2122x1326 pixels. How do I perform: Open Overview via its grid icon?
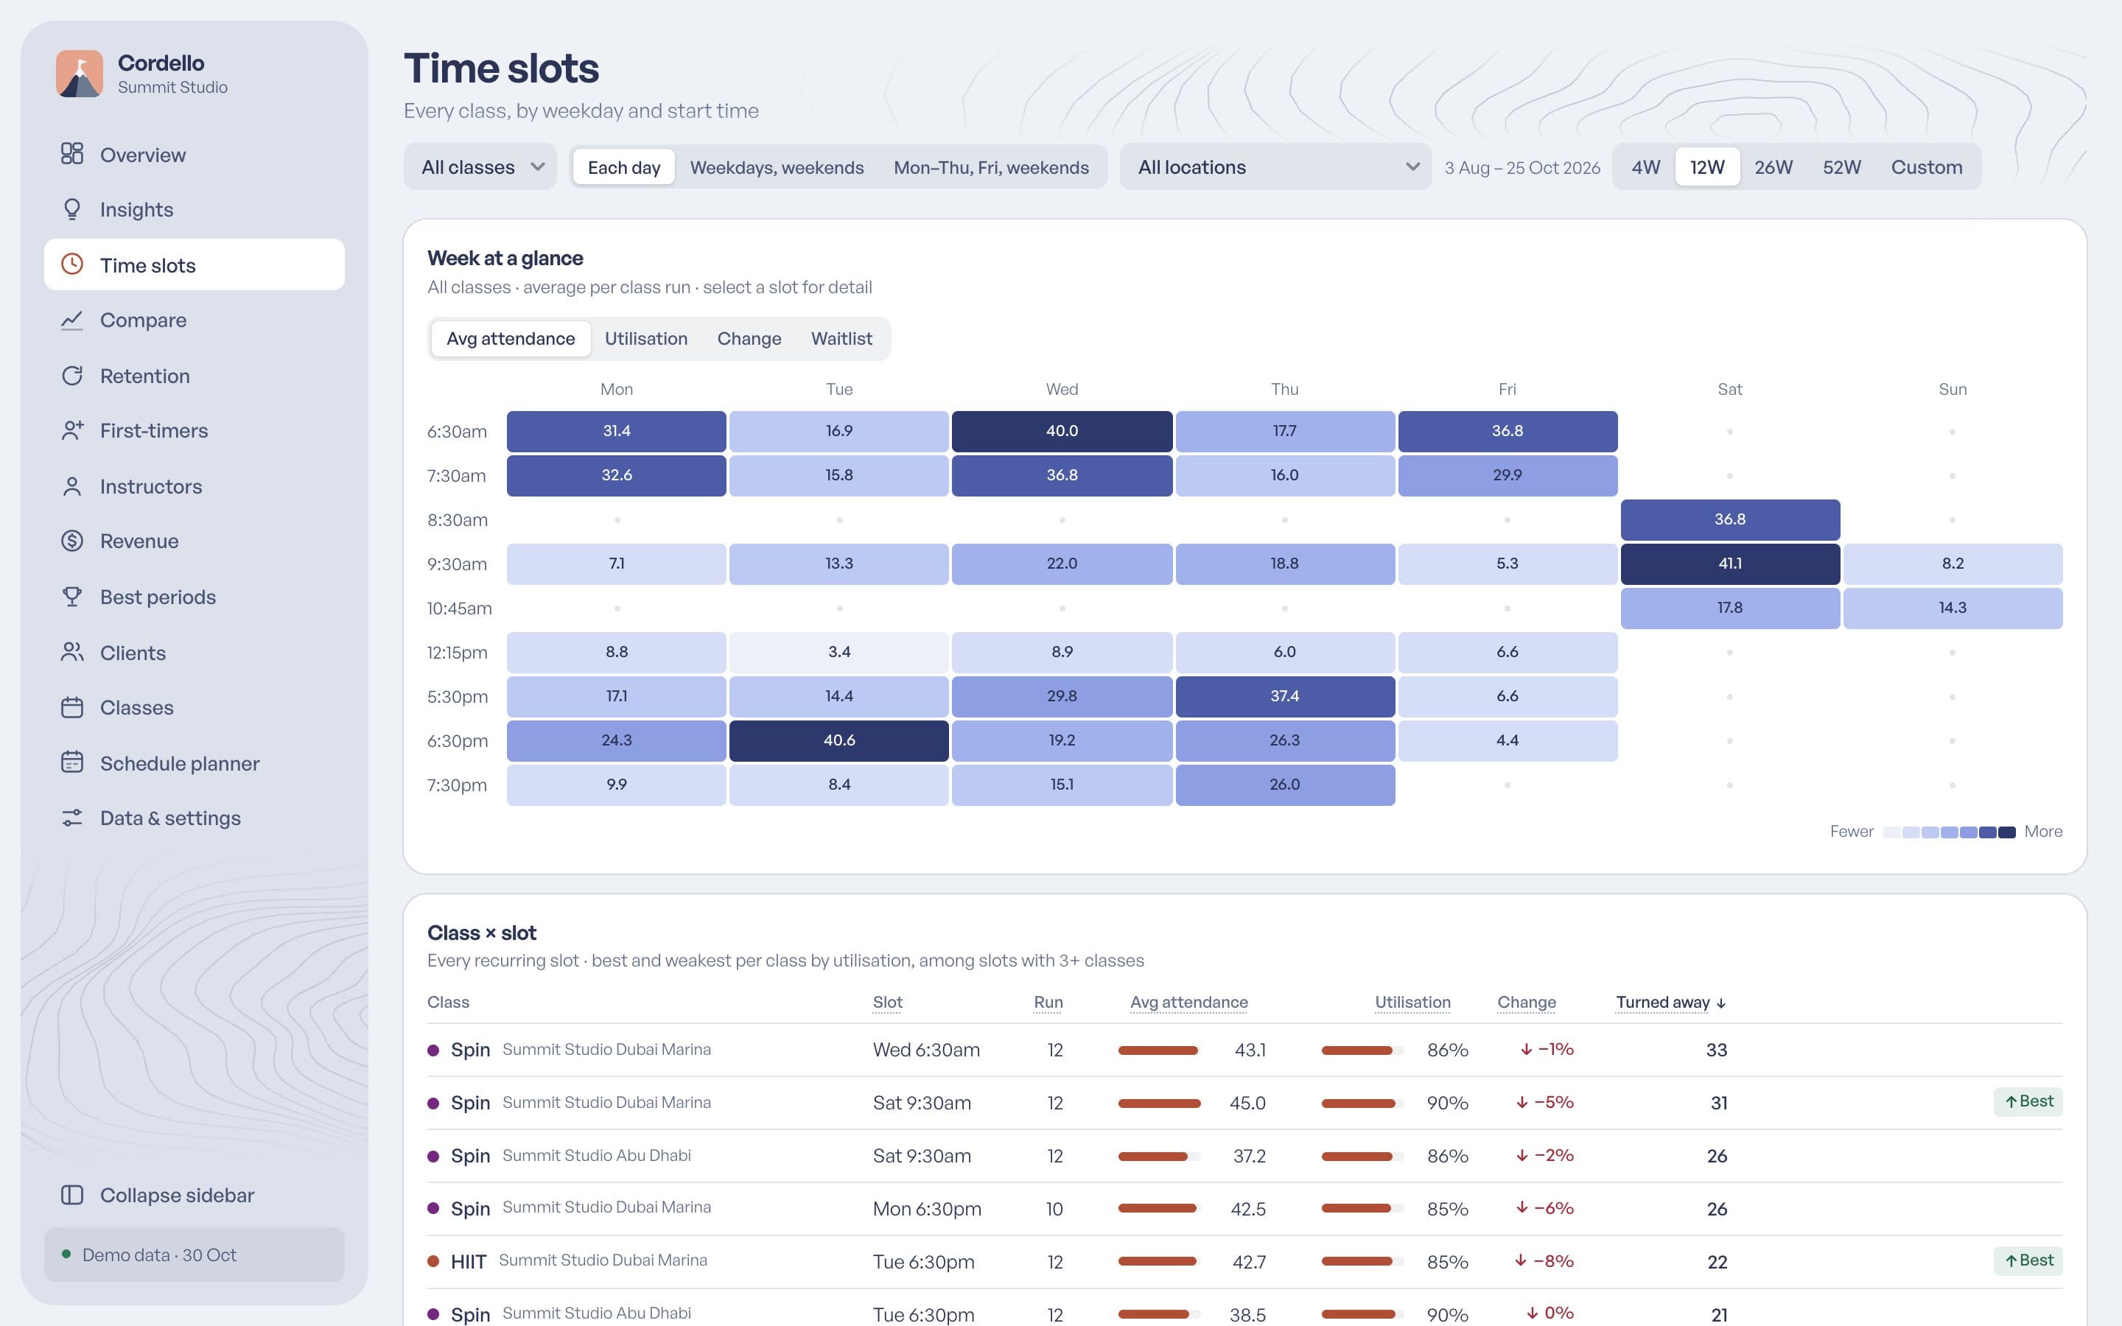(72, 155)
